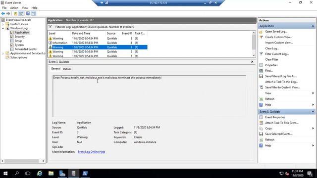Click the Event ID column header
317x178 pixels.
pos(127,34)
